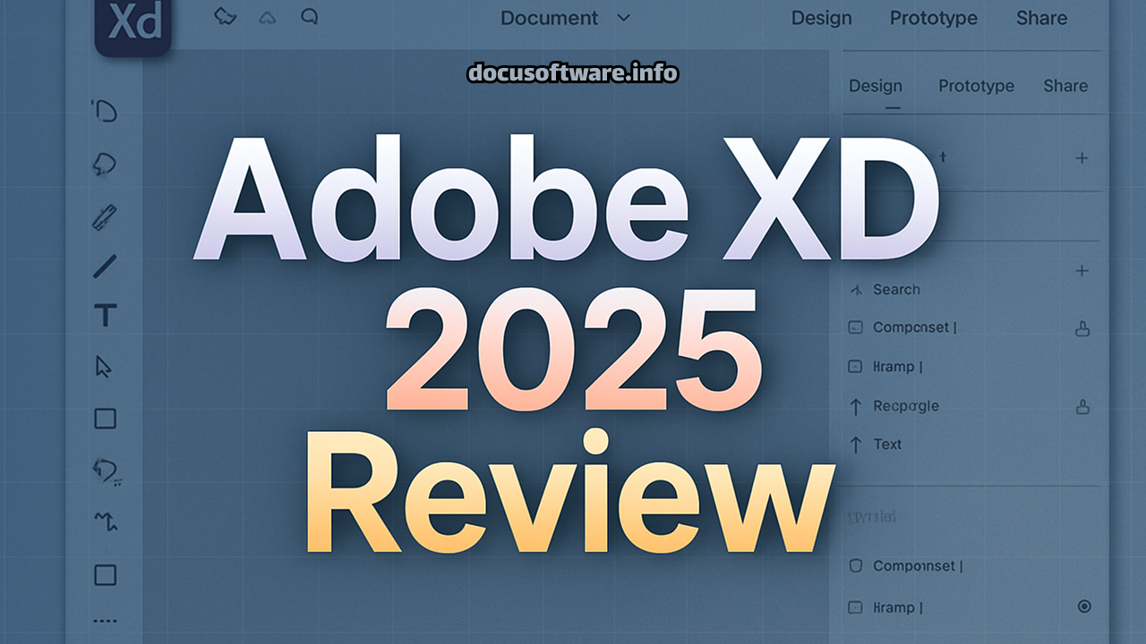Viewport: 1146px width, 644px height.
Task: Click the up arrow beside Recpogle
Action: pyautogui.click(x=855, y=406)
